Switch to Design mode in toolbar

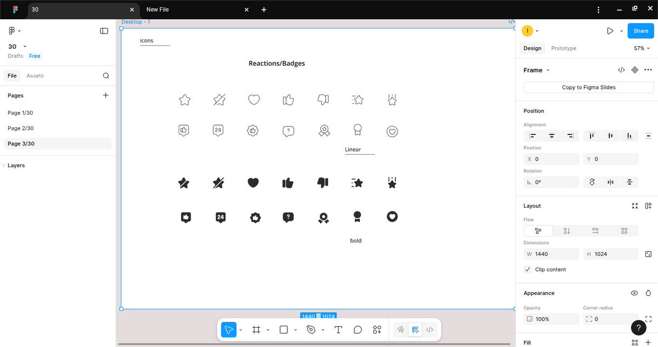pyautogui.click(x=415, y=329)
